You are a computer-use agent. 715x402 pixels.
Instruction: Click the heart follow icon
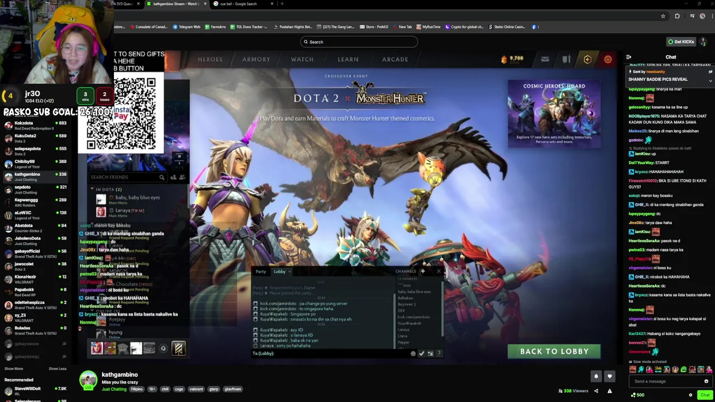(609, 376)
